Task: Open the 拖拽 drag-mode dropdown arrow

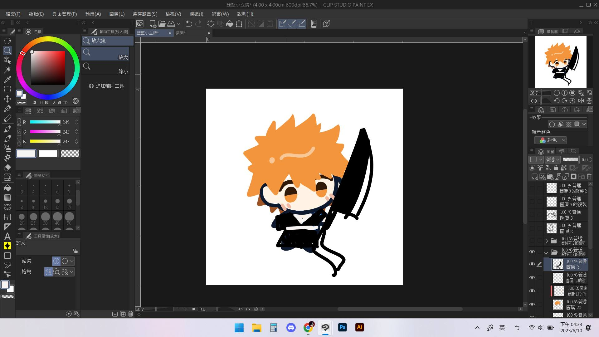Action: click(x=72, y=272)
